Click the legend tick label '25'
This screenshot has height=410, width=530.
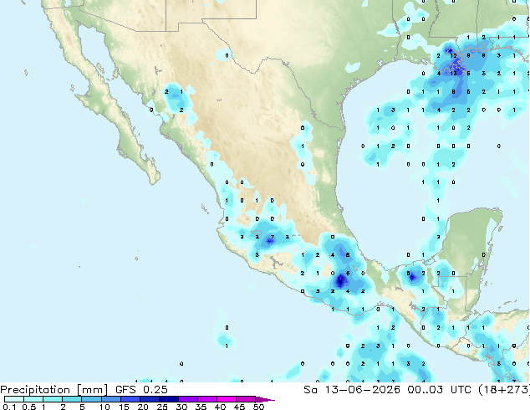click(x=162, y=407)
